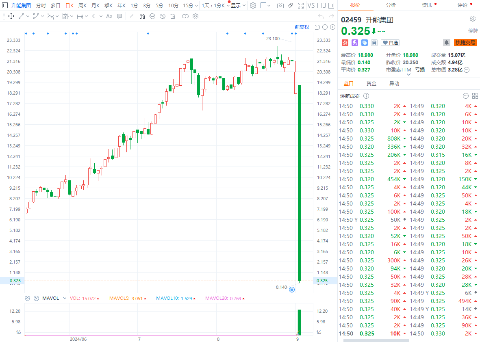Click the sync drawings icon

point(152,16)
